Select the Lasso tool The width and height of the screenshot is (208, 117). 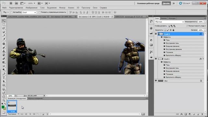pos(4,28)
